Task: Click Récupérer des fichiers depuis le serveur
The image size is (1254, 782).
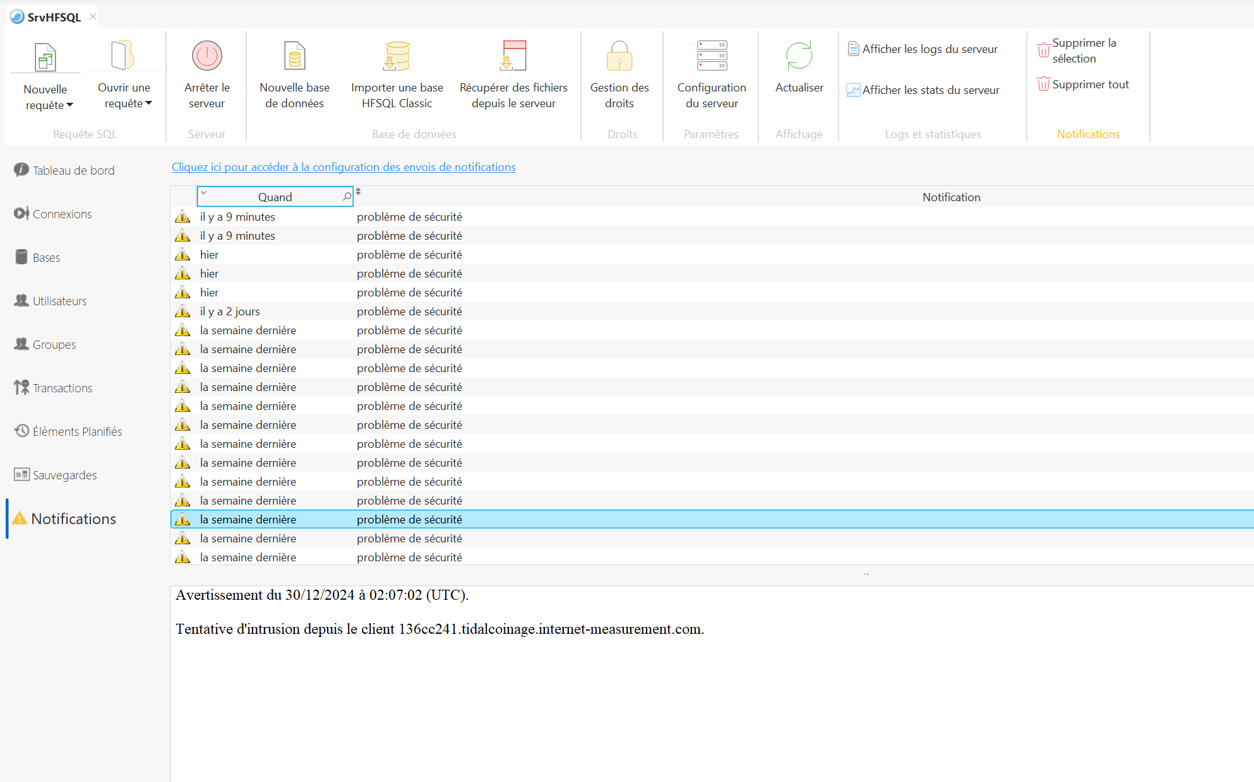Action: pos(513,56)
